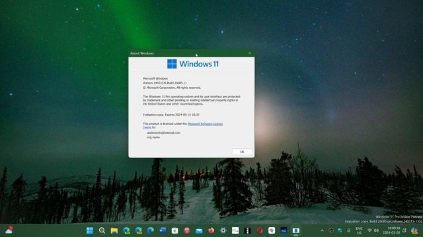423x237 pixels.
Task: Open taskbar Search
Action: click(102, 230)
